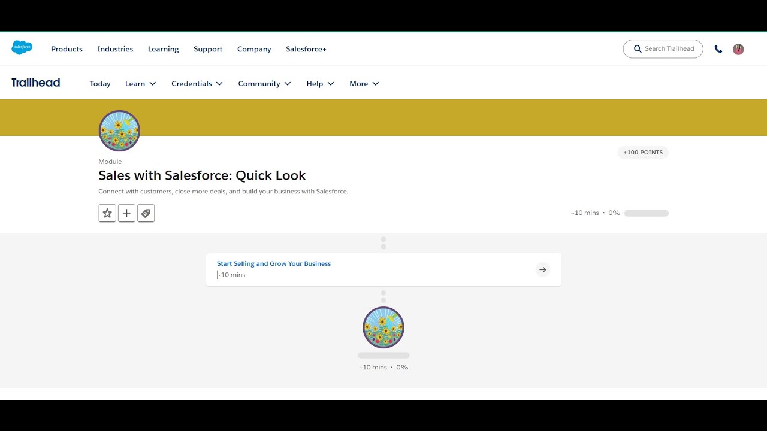This screenshot has width=767, height=431.
Task: Open the Learning menu
Action: 164,49
